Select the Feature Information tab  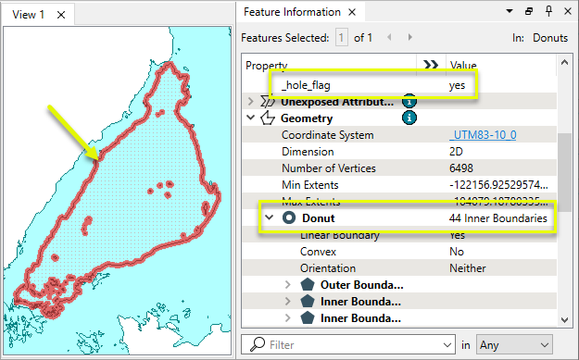(x=292, y=12)
